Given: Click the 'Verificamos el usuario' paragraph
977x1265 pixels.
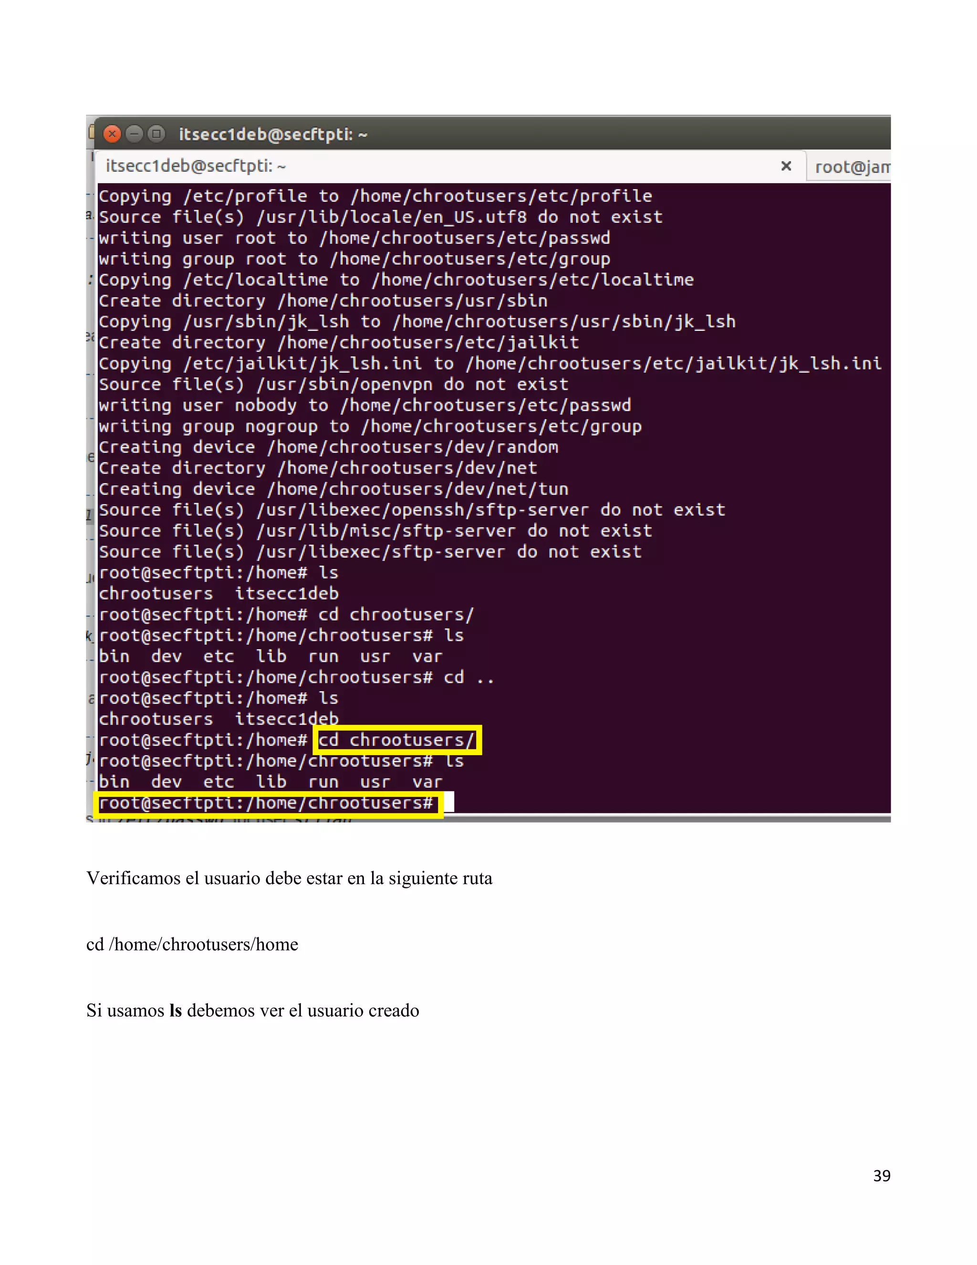Looking at the screenshot, I should [290, 879].
